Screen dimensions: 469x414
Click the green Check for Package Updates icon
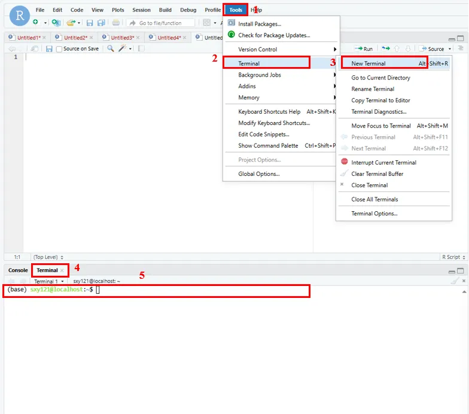click(232, 35)
